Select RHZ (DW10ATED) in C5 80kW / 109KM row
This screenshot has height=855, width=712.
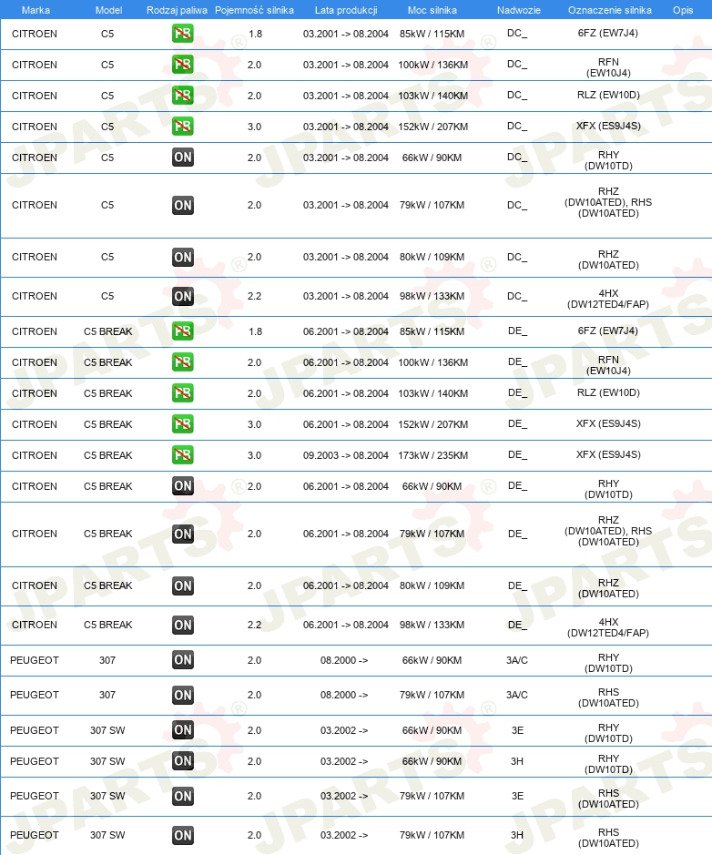(608, 260)
